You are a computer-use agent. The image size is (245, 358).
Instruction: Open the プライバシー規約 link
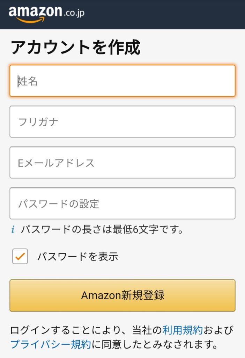(51, 344)
